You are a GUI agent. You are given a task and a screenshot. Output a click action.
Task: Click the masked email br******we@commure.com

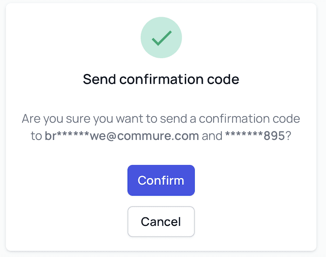(x=122, y=136)
